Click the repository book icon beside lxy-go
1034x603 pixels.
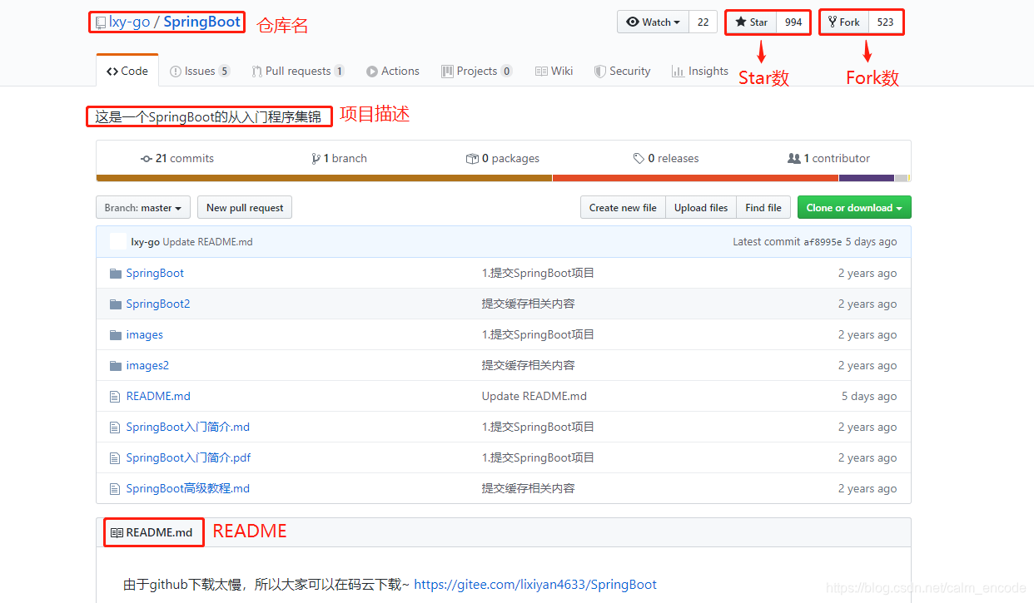click(101, 22)
